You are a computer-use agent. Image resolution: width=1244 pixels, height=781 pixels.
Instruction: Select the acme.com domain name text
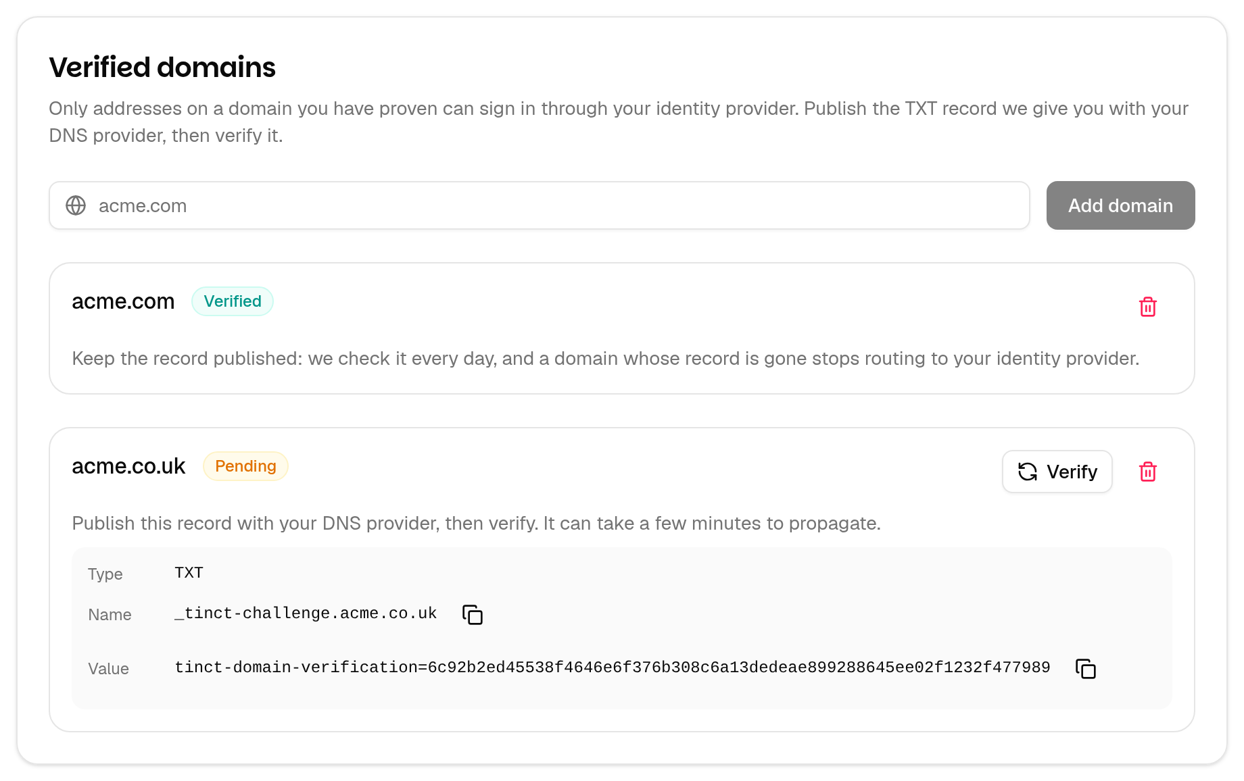point(123,301)
